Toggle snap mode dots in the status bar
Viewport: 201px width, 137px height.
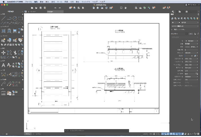point(157,134)
